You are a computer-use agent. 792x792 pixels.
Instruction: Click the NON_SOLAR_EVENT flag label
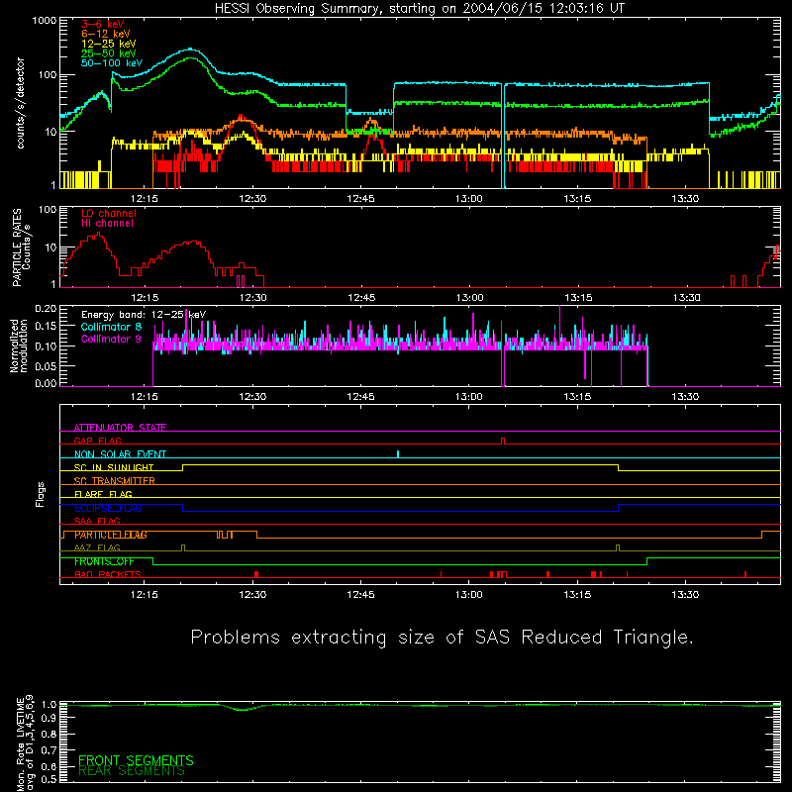click(120, 454)
